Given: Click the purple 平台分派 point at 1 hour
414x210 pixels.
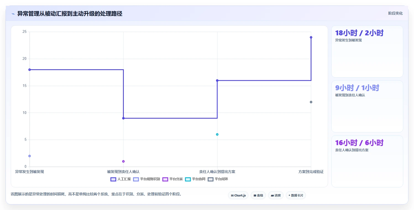Looking at the screenshot, I should coord(123,161).
